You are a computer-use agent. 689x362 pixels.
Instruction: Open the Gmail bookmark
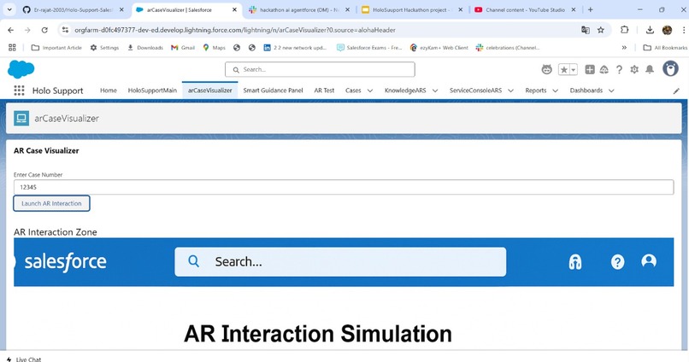(x=183, y=48)
